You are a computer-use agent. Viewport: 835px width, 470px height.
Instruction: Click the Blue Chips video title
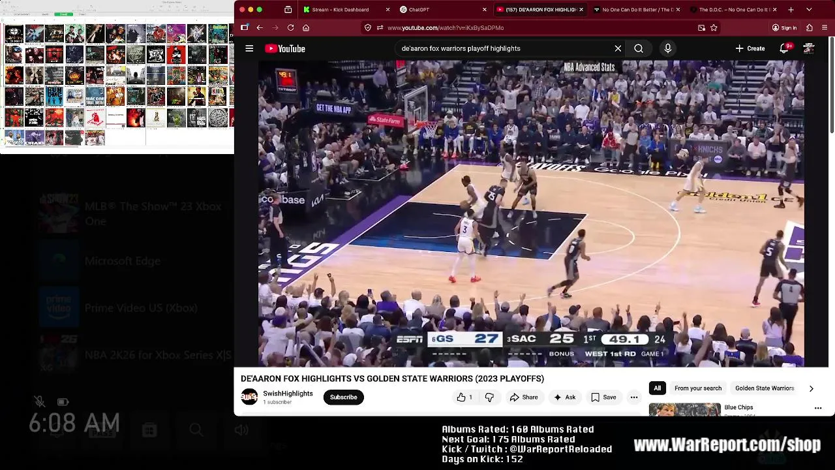coord(738,407)
